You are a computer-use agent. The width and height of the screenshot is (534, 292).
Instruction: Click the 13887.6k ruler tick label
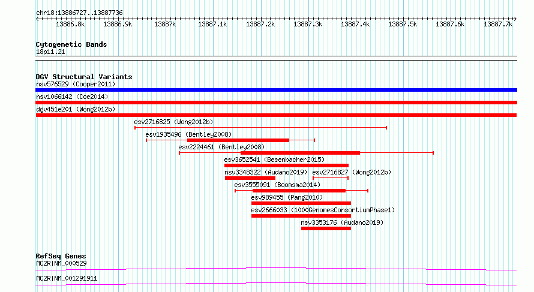(x=450, y=24)
